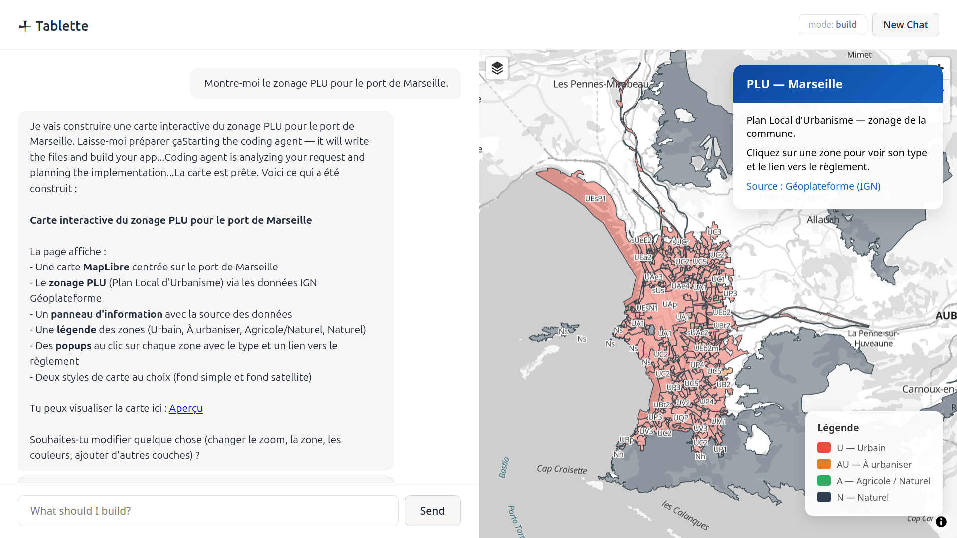Screen dimensions: 957x538
Task: Click the dark N — Naturel swatch
Action: pyautogui.click(x=824, y=497)
